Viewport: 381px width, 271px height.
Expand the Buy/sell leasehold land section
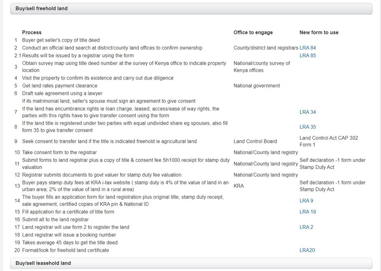(190, 263)
